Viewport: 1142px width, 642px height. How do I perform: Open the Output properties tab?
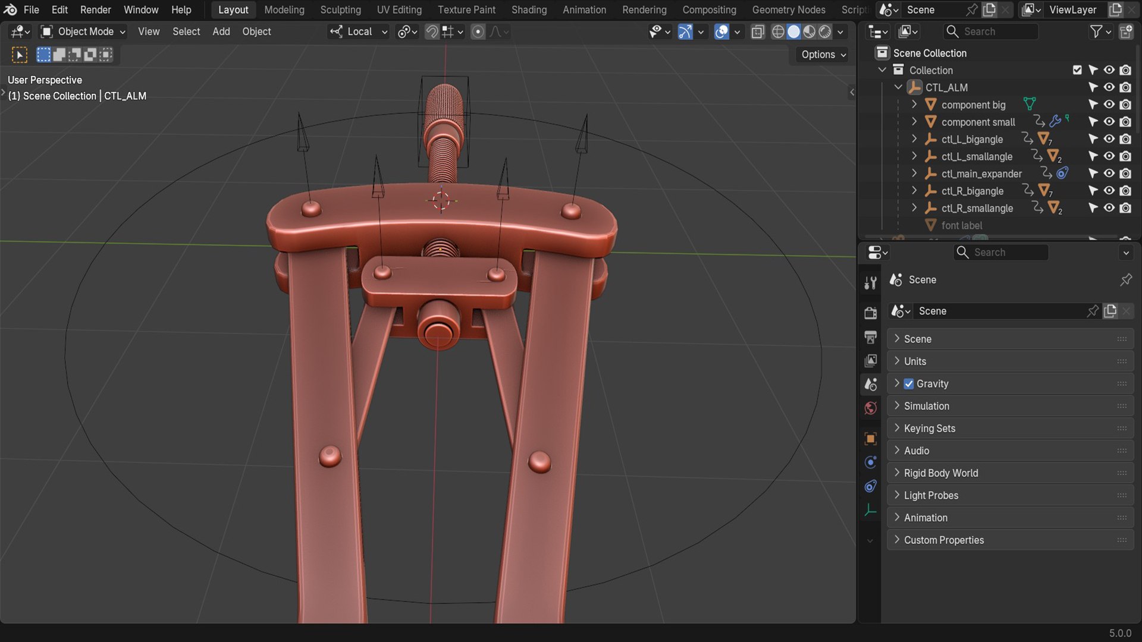click(x=870, y=337)
